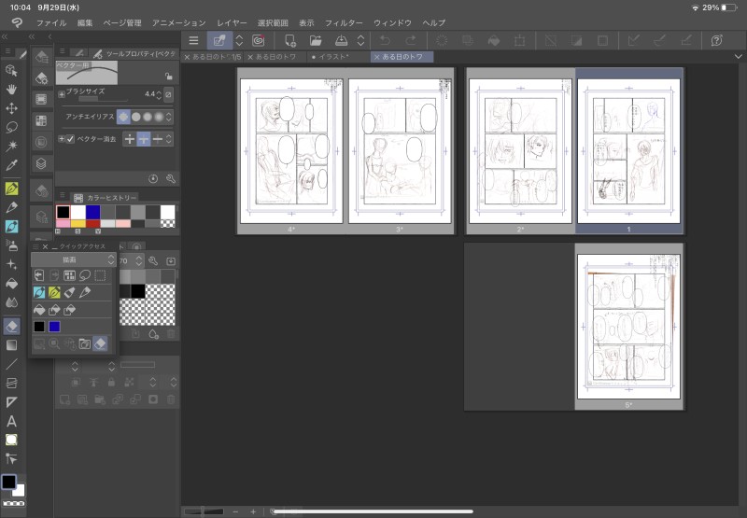Open the help question mark icon
Viewport: 747px width, 518px height.
(717, 40)
